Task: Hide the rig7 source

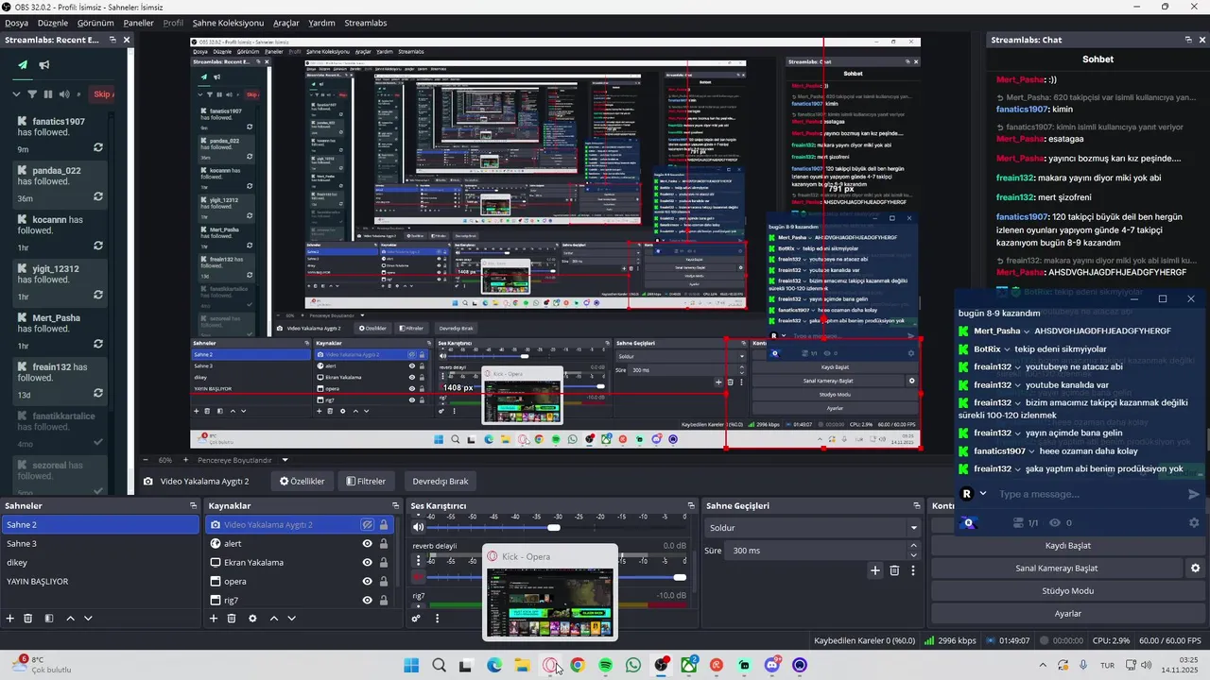Action: (368, 601)
